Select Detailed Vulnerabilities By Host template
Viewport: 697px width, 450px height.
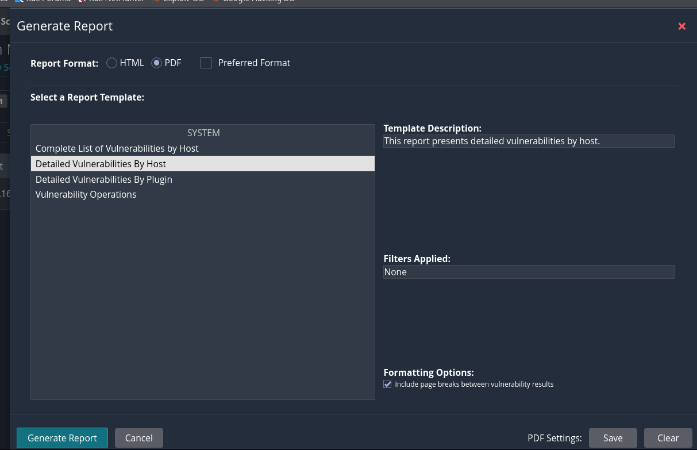[101, 164]
